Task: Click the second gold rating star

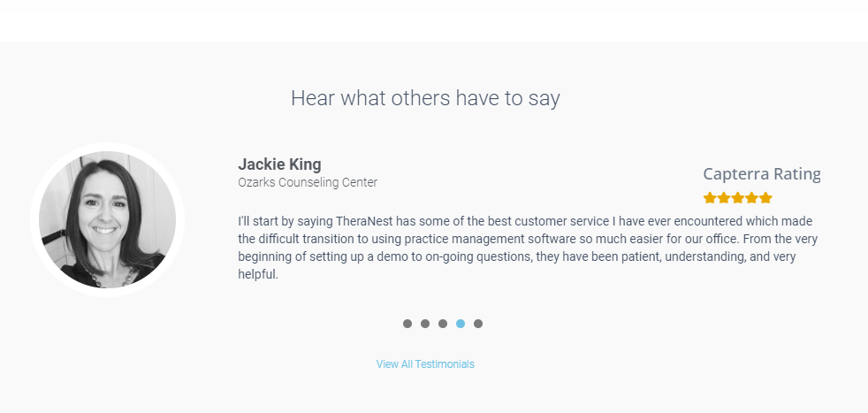Action: 724,197
